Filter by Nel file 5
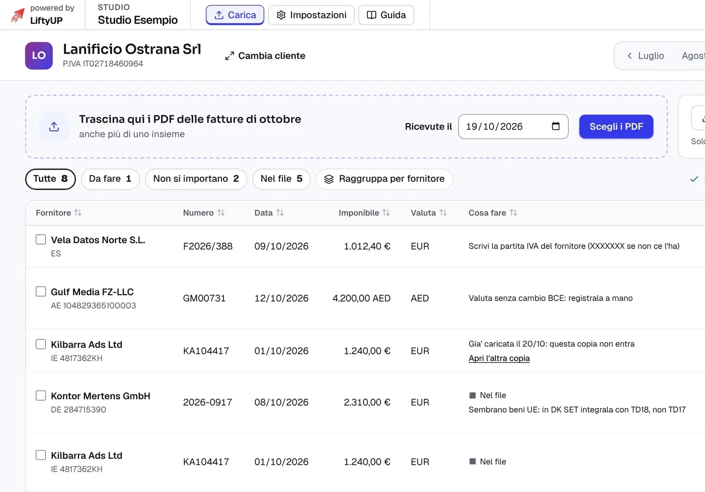Image resolution: width=705 pixels, height=492 pixels. (282, 179)
